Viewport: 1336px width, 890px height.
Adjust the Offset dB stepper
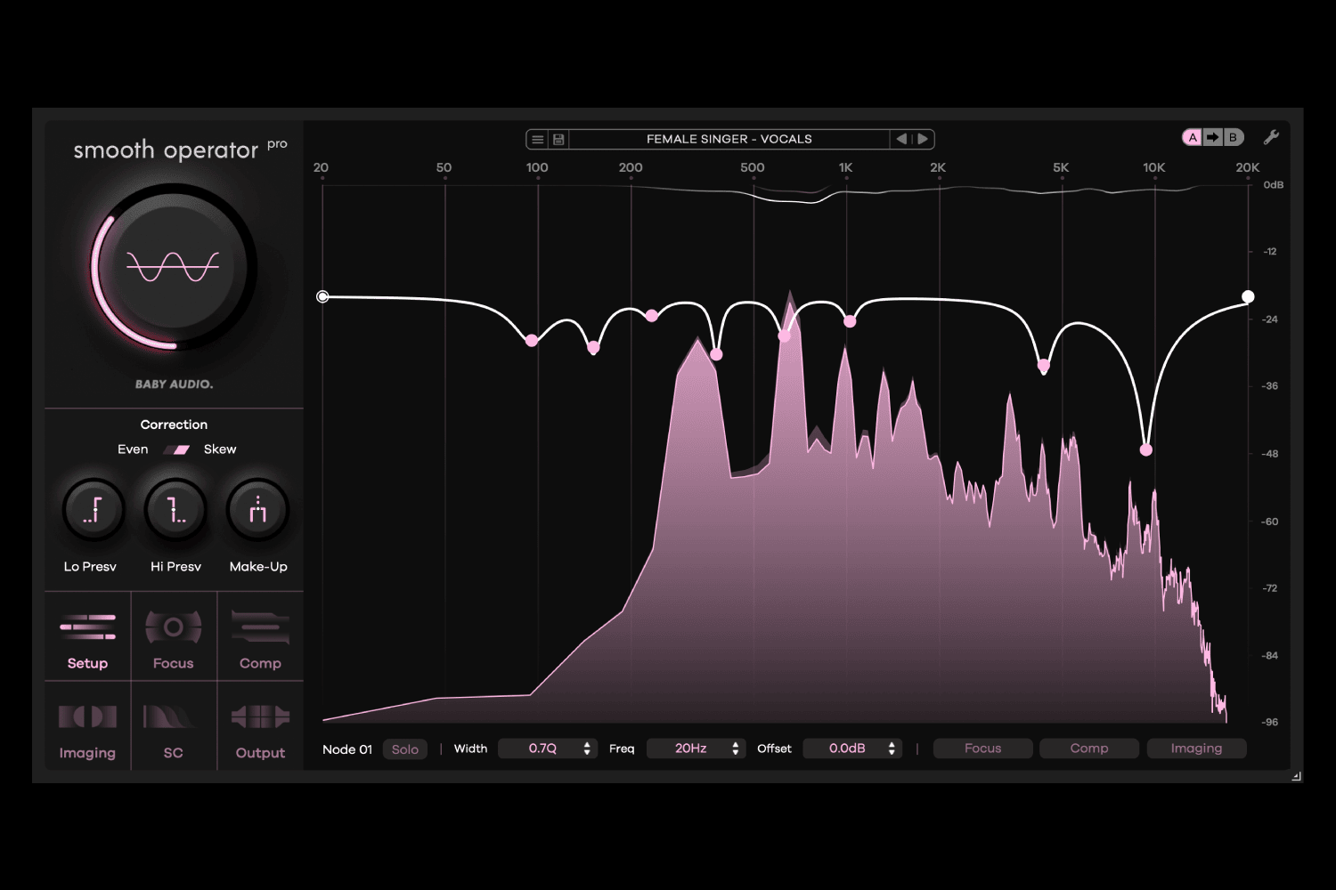890,748
